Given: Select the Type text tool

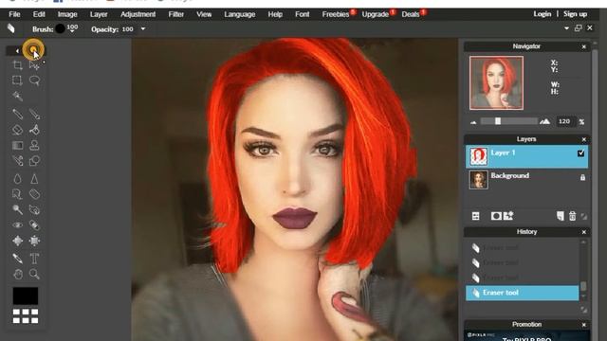Looking at the screenshot, I should pos(34,259).
